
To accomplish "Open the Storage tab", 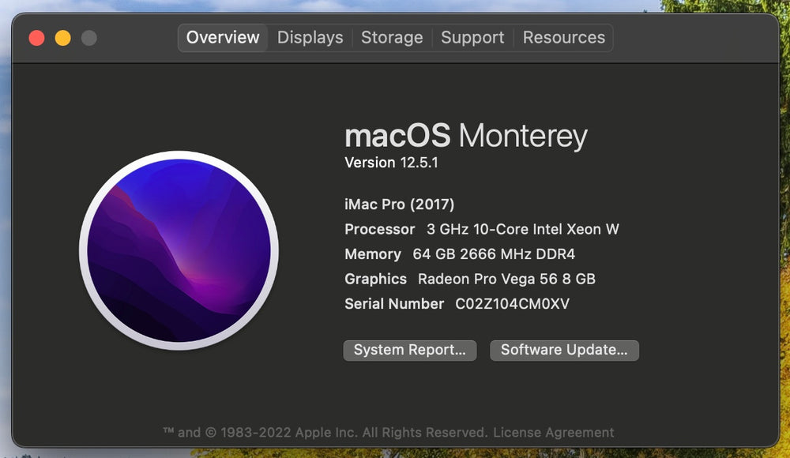I will [392, 38].
